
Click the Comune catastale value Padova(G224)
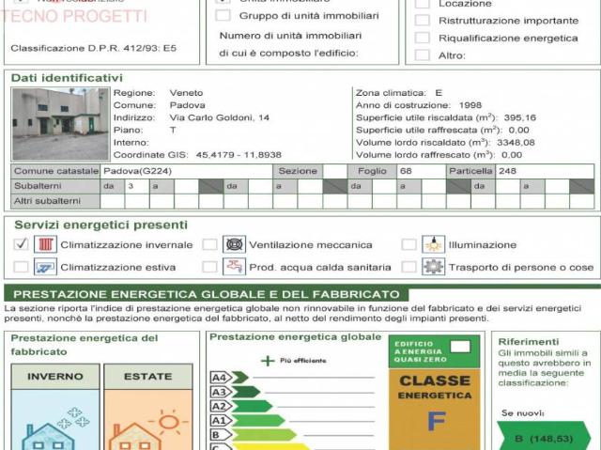(186, 171)
